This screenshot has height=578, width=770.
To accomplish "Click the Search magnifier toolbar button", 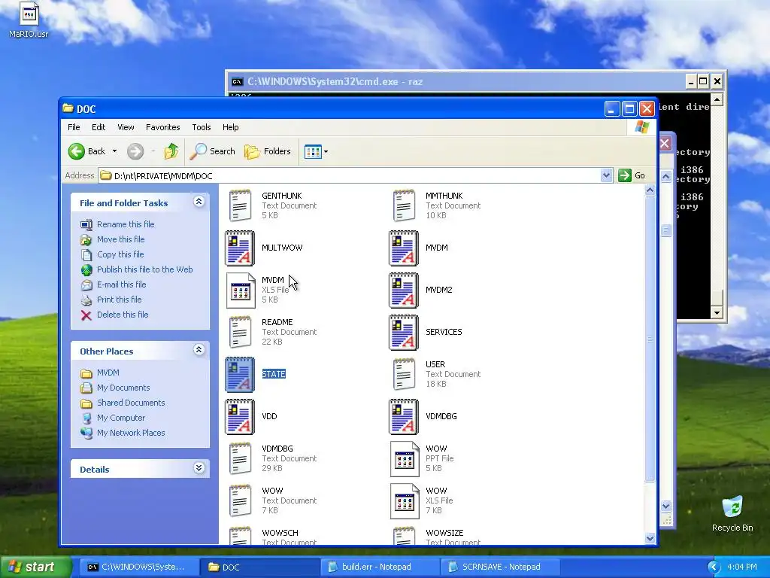I will pos(213,151).
